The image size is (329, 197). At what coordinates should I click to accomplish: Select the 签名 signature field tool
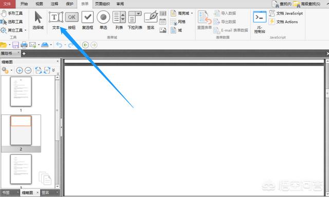(x=151, y=21)
